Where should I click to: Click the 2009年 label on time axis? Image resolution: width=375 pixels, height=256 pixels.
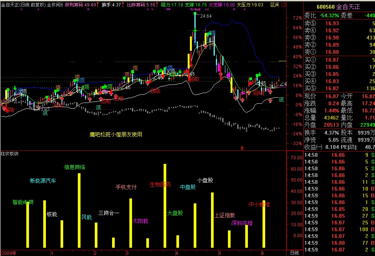9,253
